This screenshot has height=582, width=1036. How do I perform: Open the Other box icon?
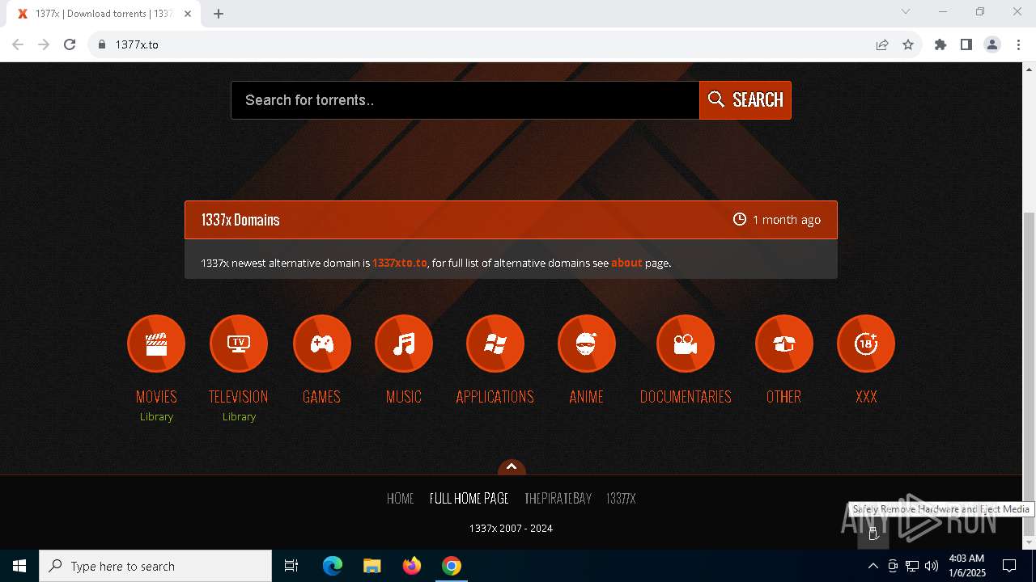pyautogui.click(x=784, y=344)
